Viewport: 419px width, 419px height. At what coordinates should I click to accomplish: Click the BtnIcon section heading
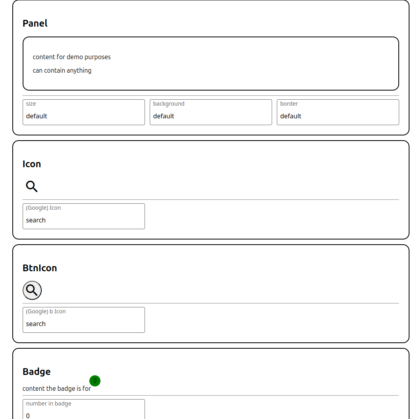(x=40, y=268)
